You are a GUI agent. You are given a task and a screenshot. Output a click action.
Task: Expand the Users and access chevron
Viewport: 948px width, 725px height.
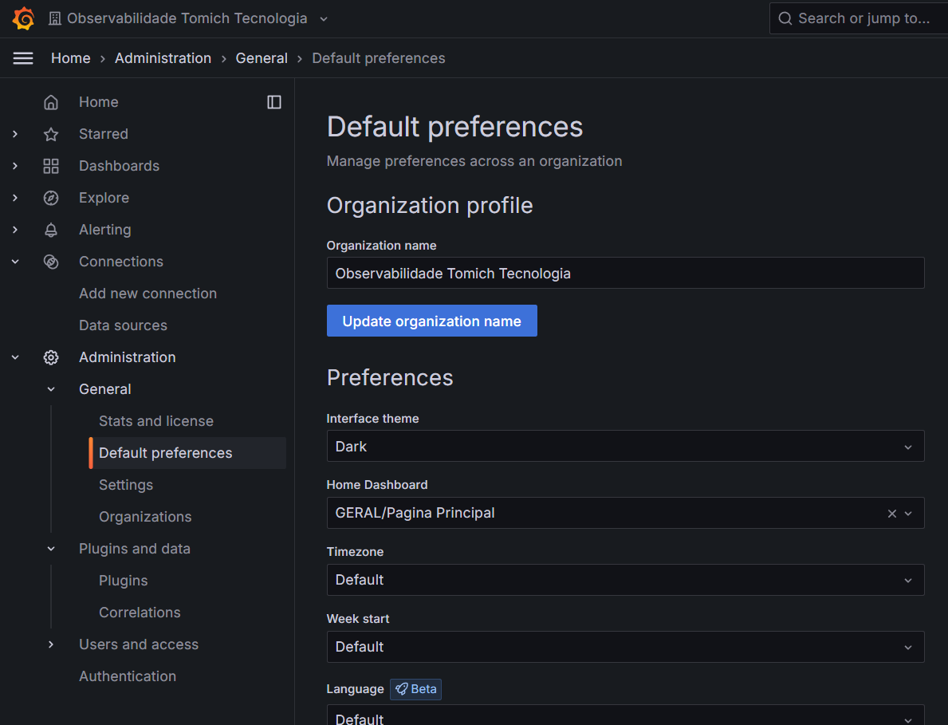coord(51,644)
